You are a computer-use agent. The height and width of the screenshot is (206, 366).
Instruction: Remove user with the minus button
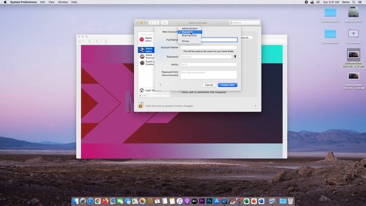(145, 96)
